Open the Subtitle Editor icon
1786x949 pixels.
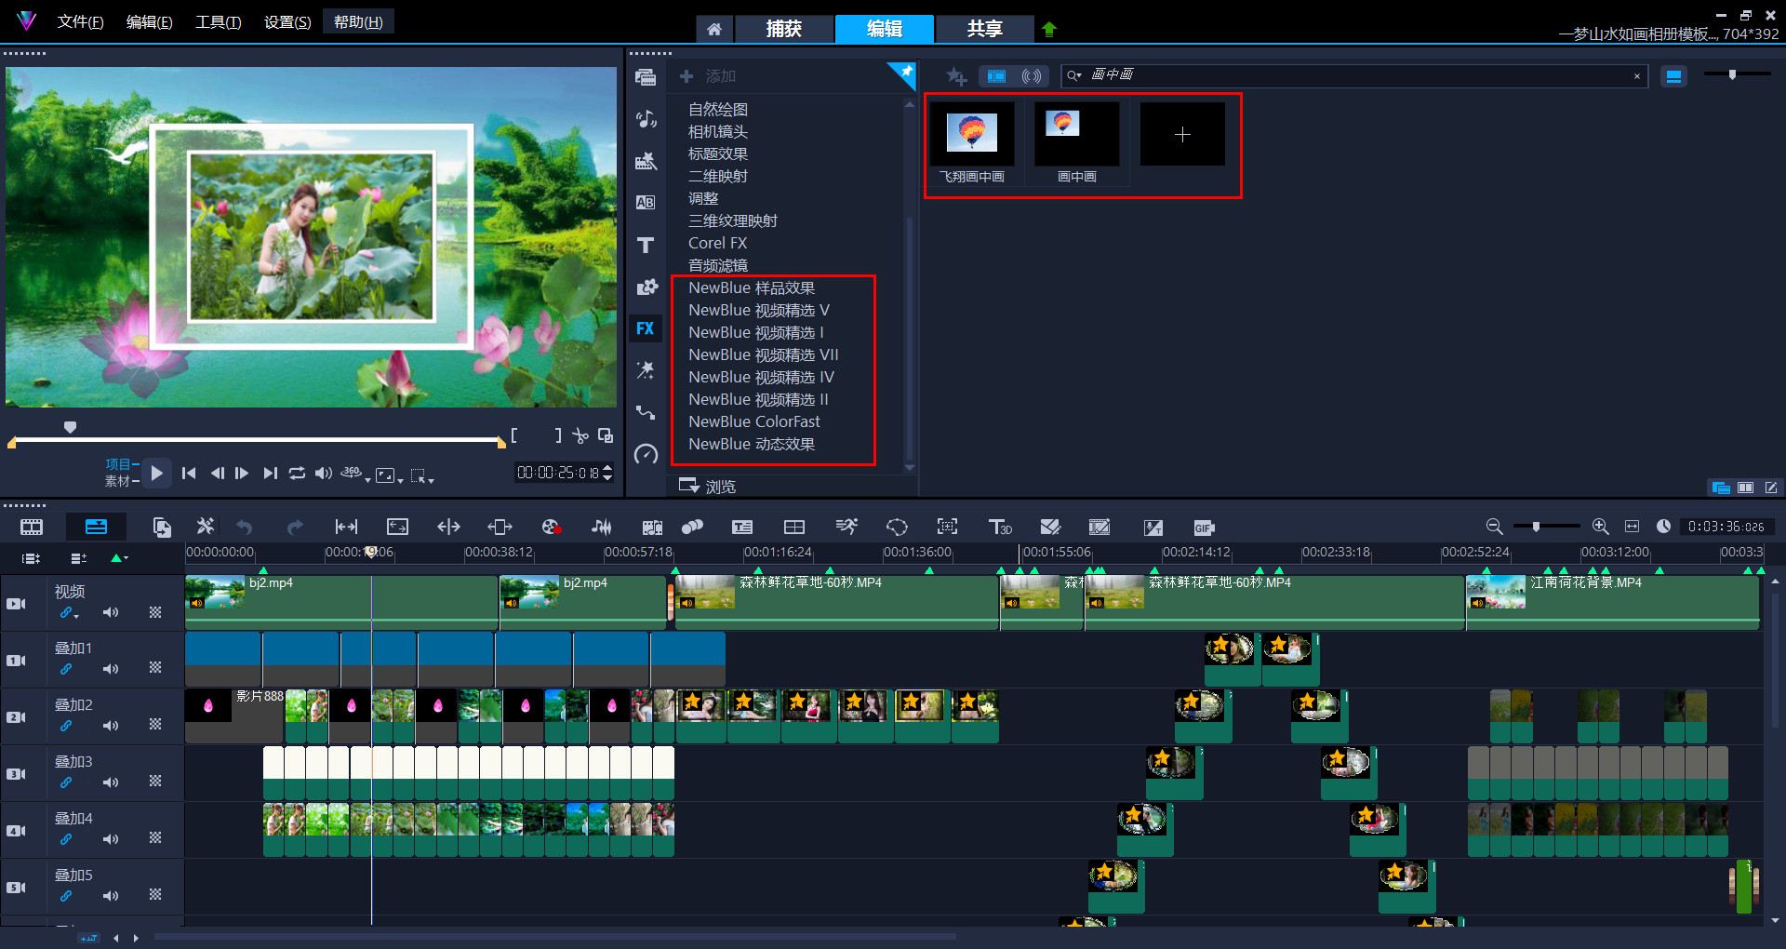point(741,528)
